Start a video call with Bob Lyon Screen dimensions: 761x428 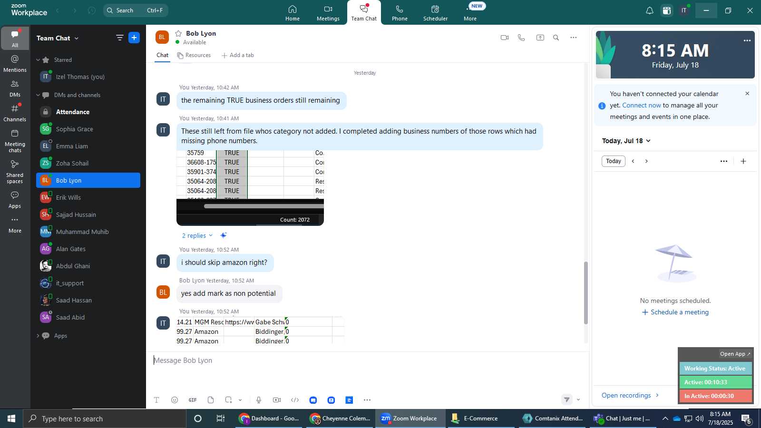505,38
